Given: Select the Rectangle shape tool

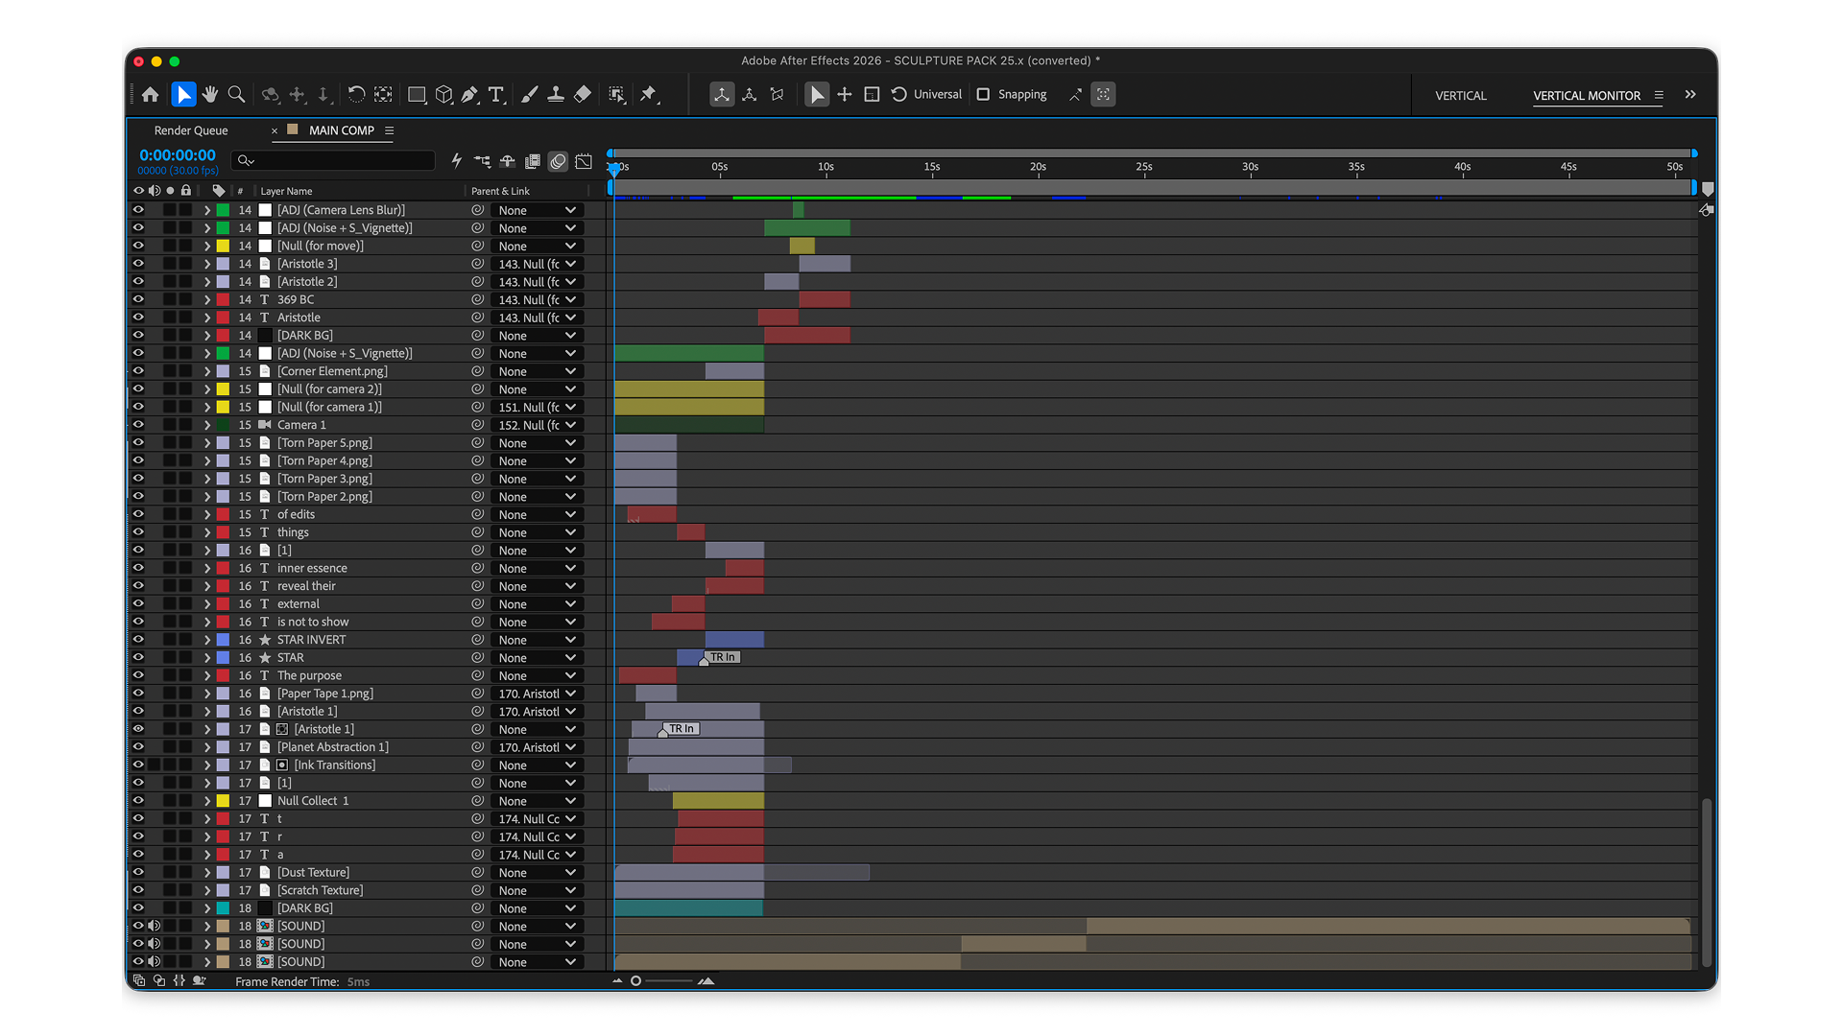Looking at the screenshot, I should (x=417, y=94).
